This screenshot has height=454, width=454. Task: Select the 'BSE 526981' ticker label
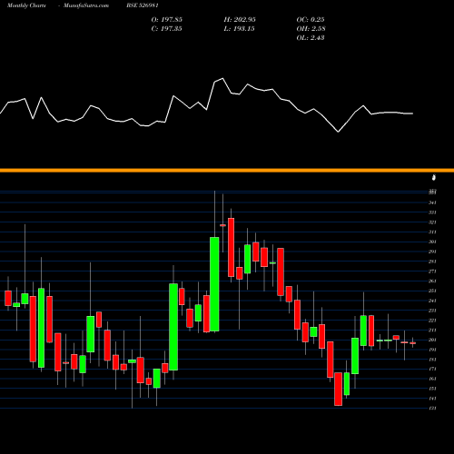143,5
